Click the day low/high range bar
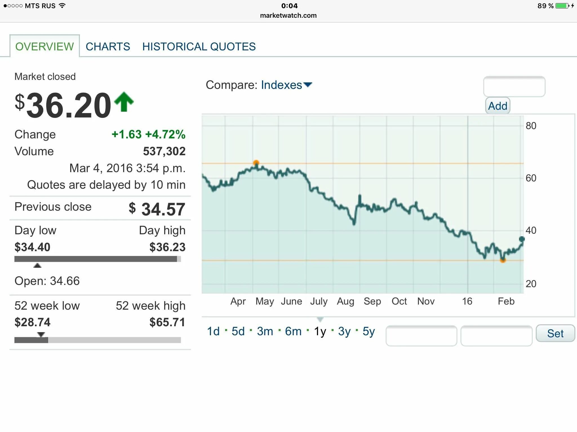Screen dimensions: 577x432 pos(97,259)
